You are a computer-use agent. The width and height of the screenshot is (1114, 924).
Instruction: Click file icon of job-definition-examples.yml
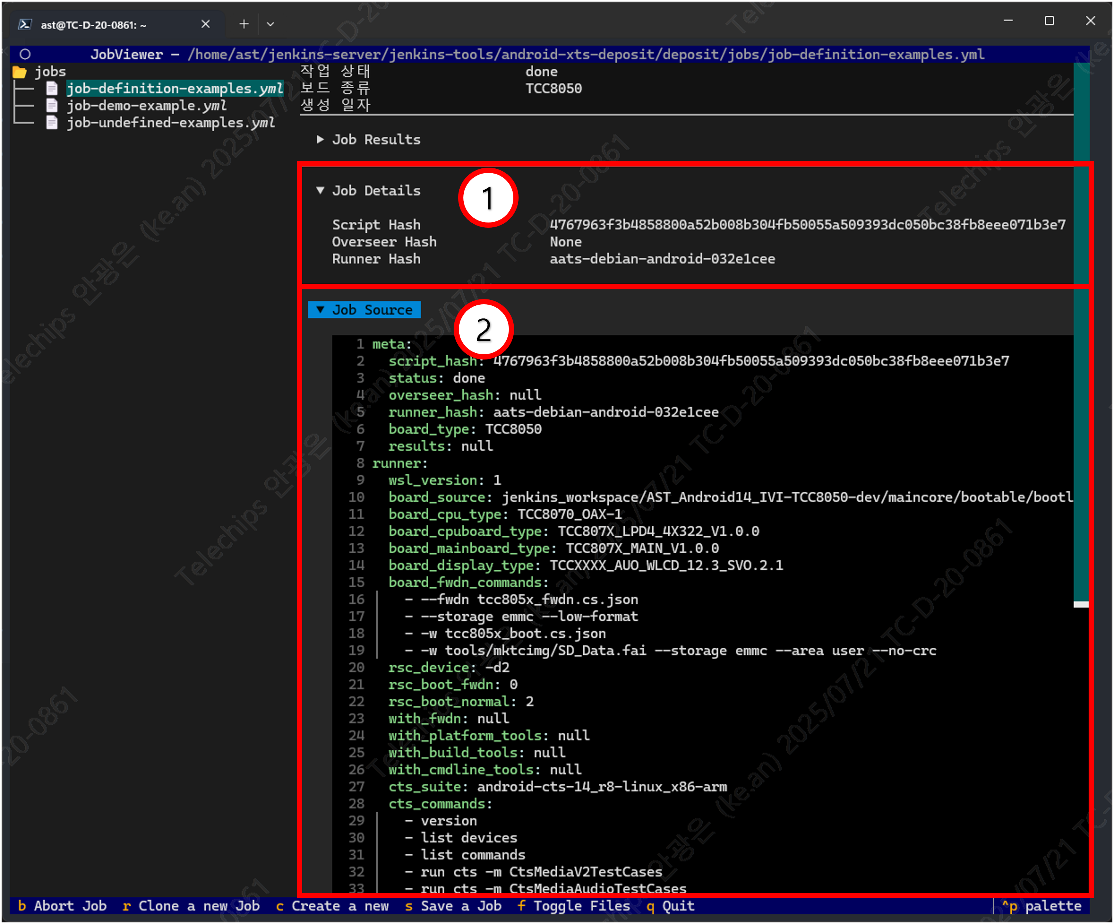pyautogui.click(x=52, y=88)
